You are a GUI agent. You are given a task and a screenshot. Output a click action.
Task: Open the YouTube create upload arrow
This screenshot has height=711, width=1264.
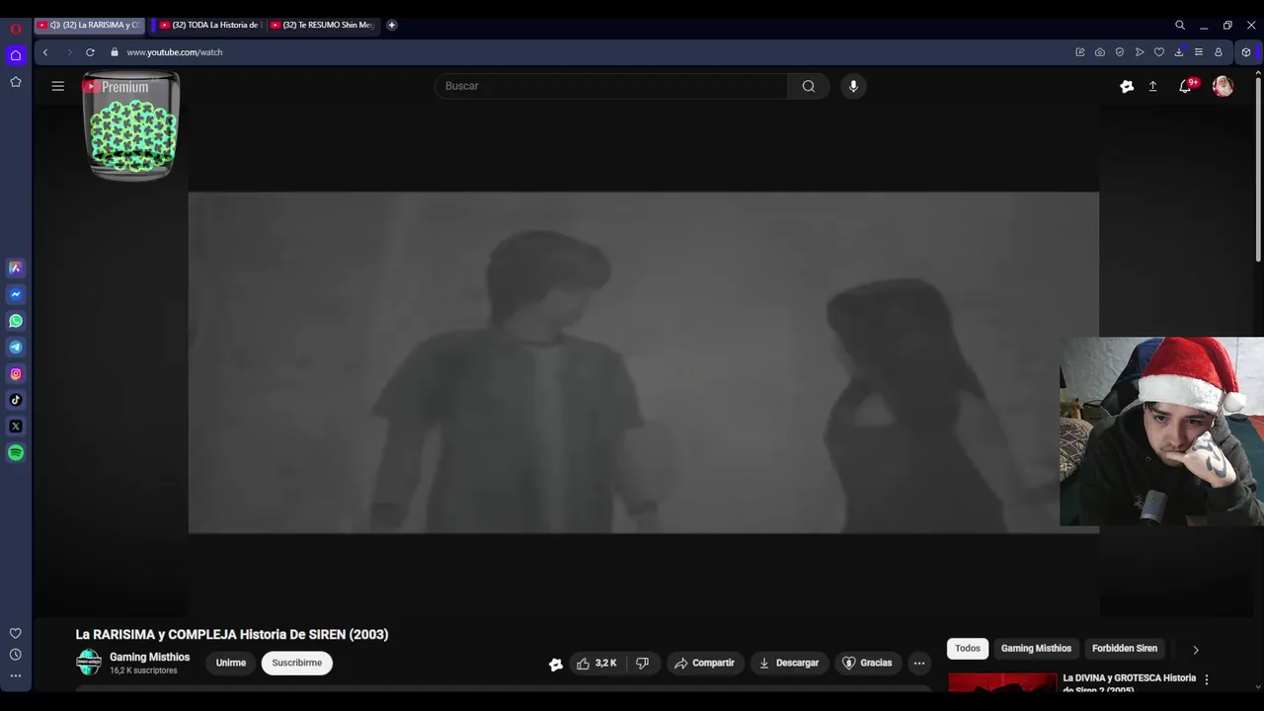[1152, 87]
